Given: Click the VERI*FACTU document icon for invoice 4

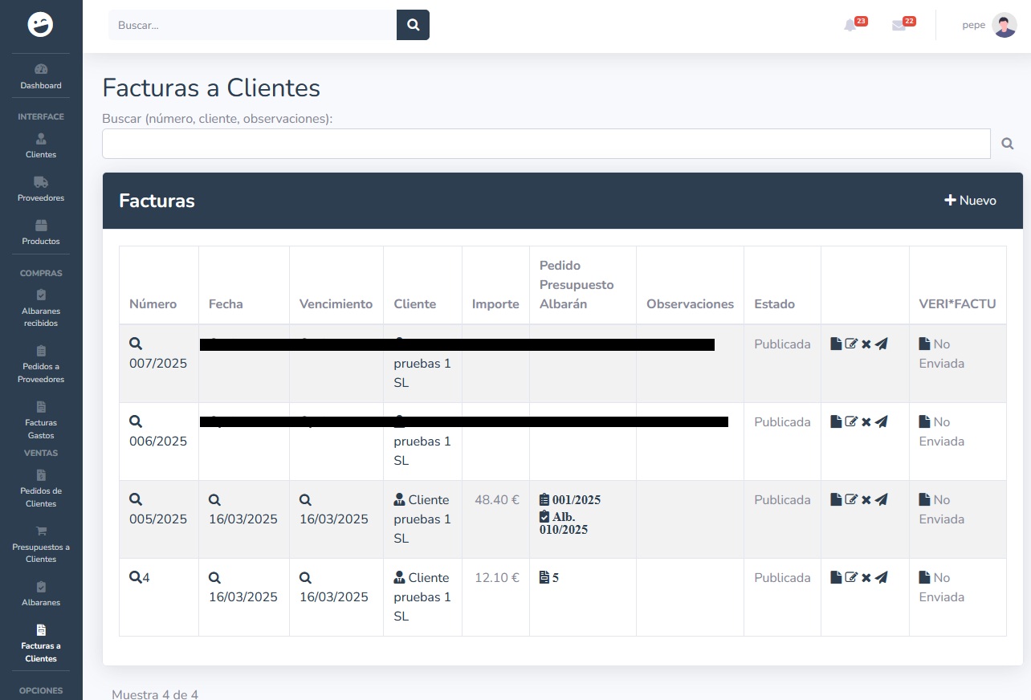Looking at the screenshot, I should pos(924,577).
